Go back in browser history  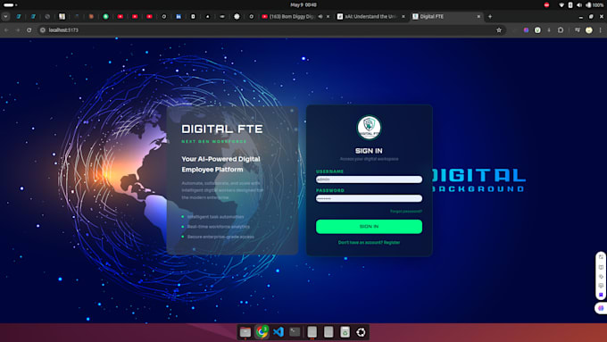click(x=6, y=29)
